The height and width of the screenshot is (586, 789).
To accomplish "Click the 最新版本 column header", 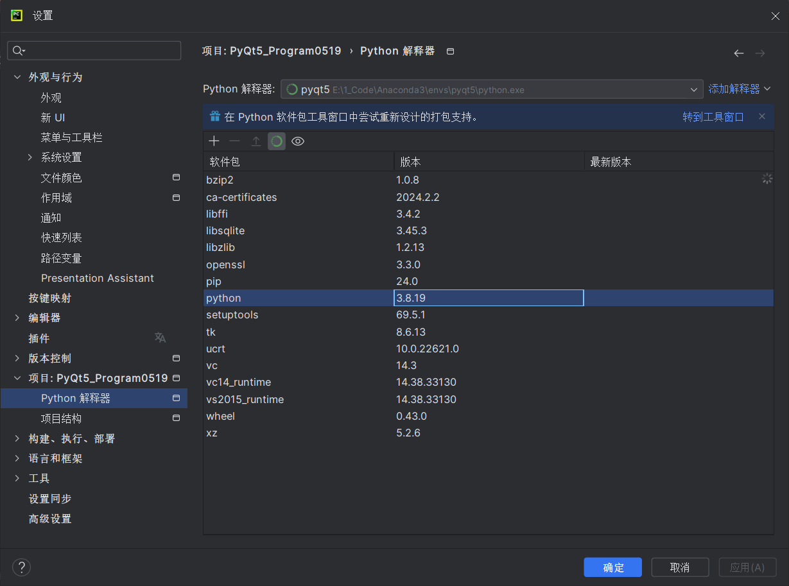I will [679, 162].
